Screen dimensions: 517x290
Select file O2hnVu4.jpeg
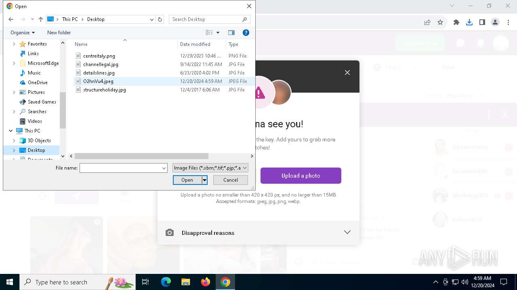point(98,81)
